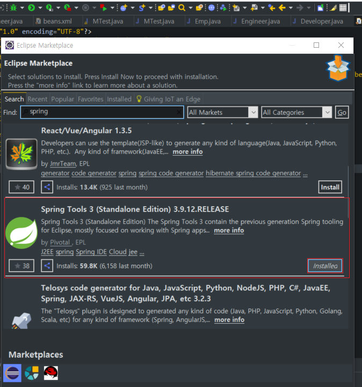Open more info for the React/Vue/Angular plugin

pos(187,151)
